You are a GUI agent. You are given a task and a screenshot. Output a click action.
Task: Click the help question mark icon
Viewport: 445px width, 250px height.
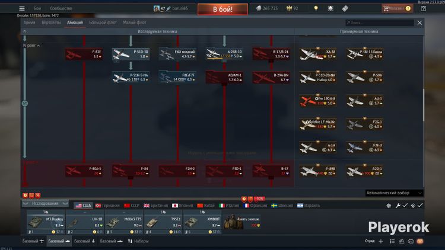click(423, 9)
